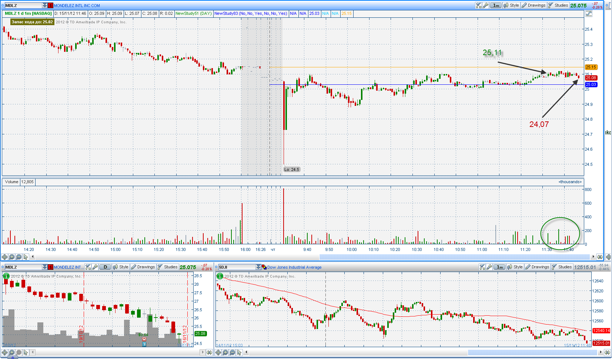Click the quick study icon left of the main chart wrench

click(478, 5)
